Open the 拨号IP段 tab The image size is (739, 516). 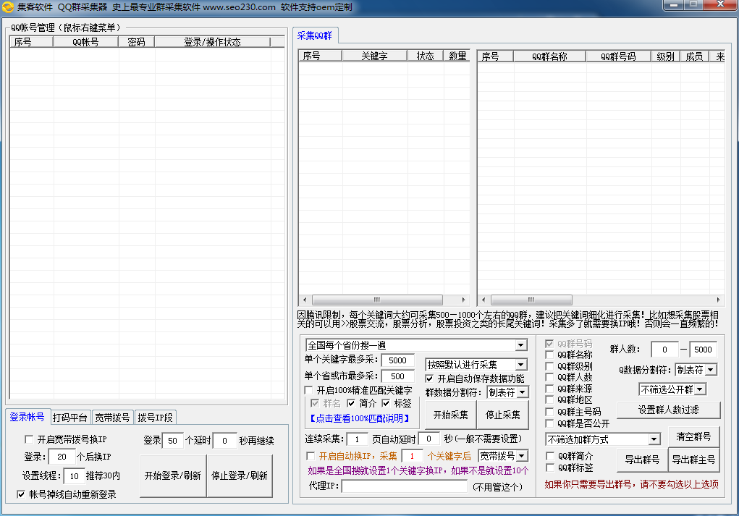point(155,418)
